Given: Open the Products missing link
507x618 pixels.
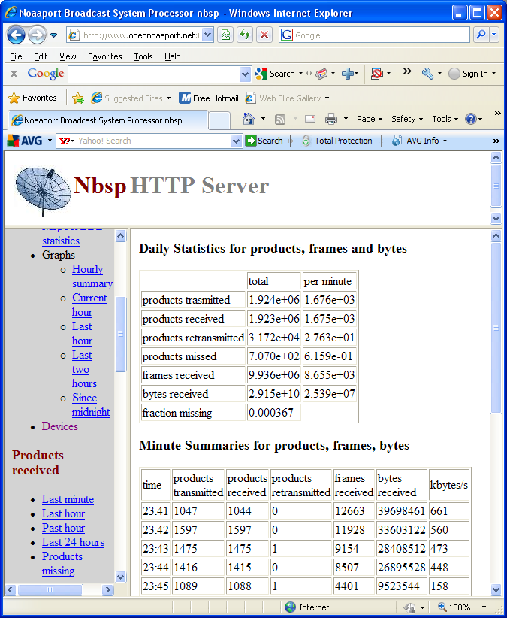Looking at the screenshot, I should [x=62, y=564].
